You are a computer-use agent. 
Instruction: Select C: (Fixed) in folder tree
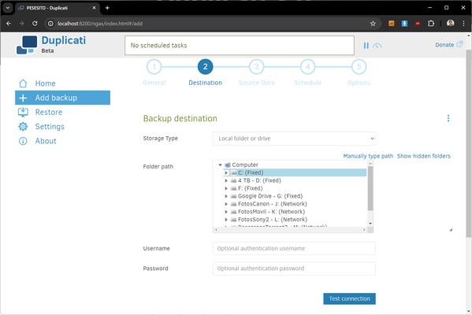pyautogui.click(x=251, y=172)
